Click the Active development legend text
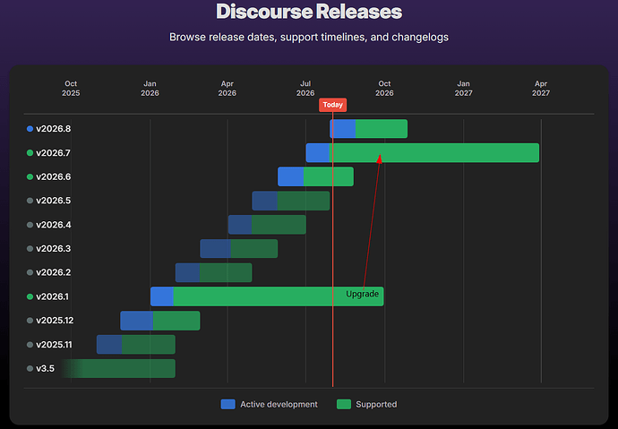 click(x=279, y=405)
